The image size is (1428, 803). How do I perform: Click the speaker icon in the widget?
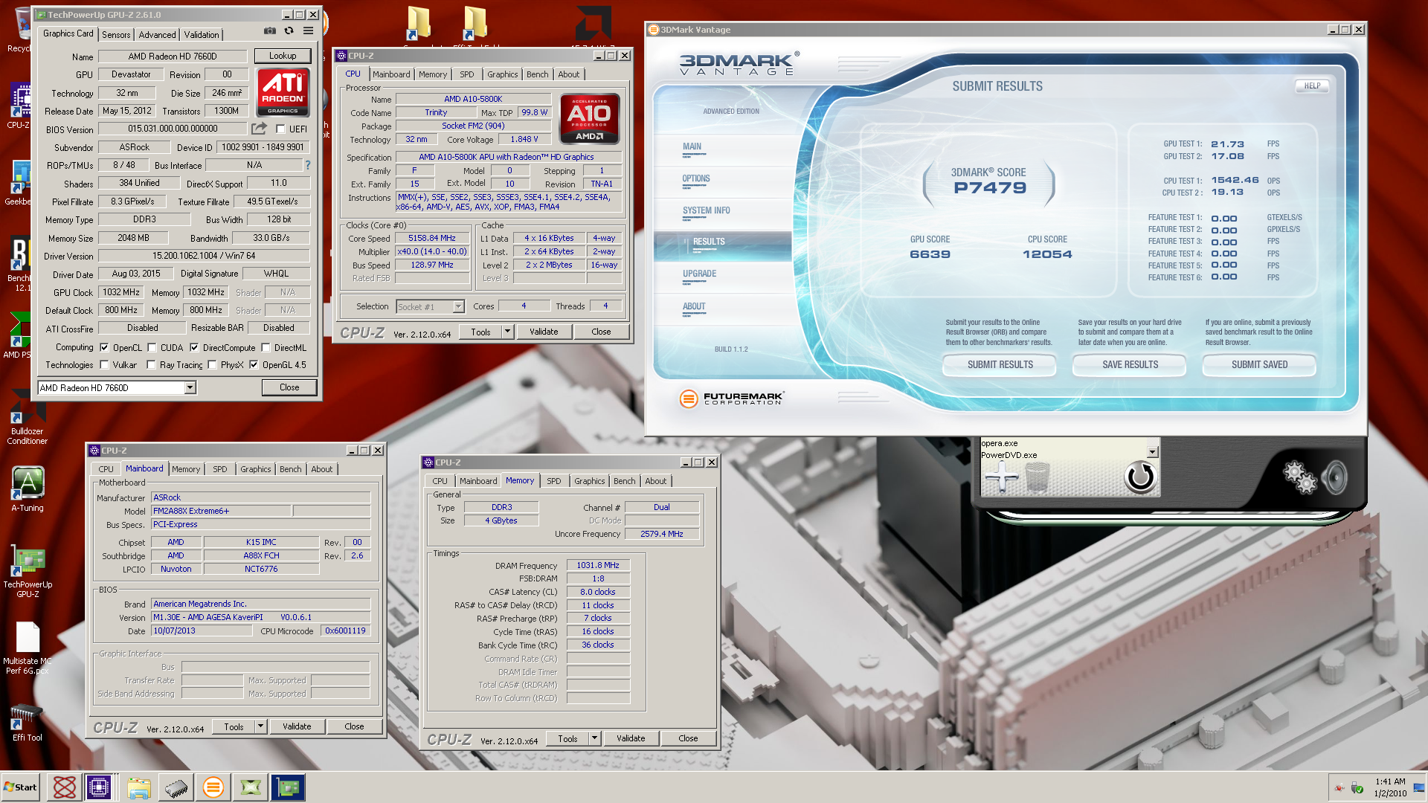click(1335, 477)
